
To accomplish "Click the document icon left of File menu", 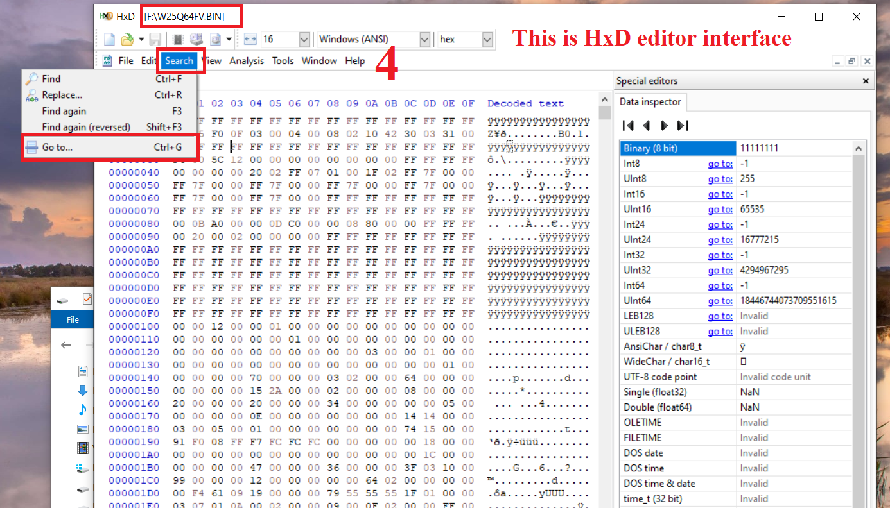I will 107,61.
